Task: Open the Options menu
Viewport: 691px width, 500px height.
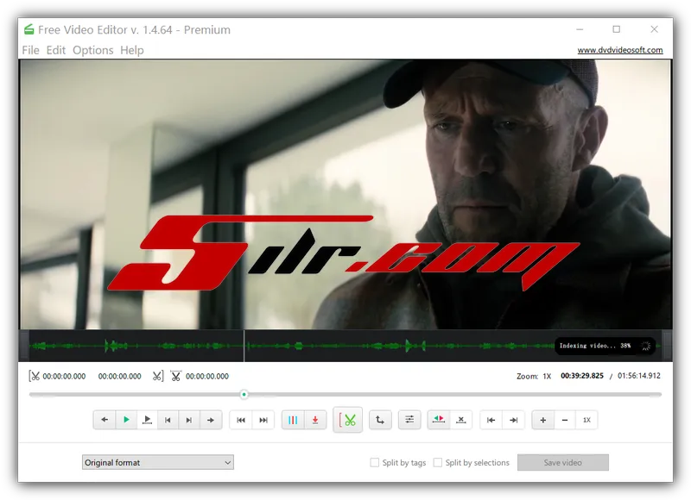Action: [x=93, y=50]
